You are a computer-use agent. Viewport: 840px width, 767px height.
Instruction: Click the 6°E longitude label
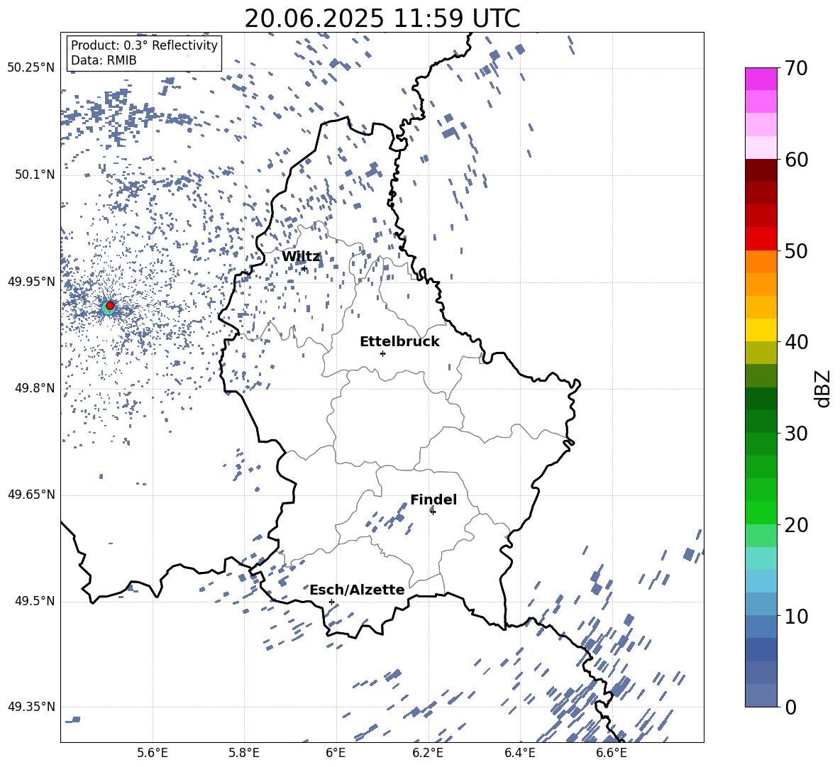click(x=336, y=753)
